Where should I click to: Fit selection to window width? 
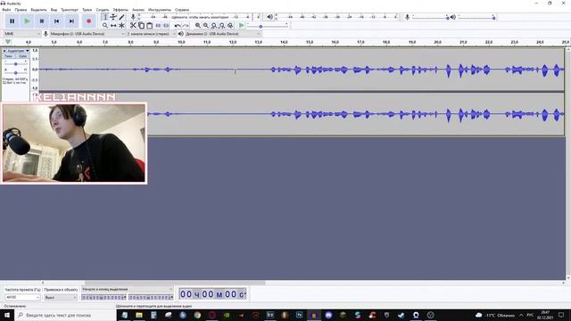214,26
